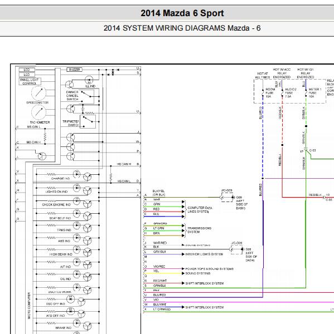Select the HOT W/ IG1 RELAY ENERGIZED label
This screenshot has height=334, width=334.
coord(306,73)
